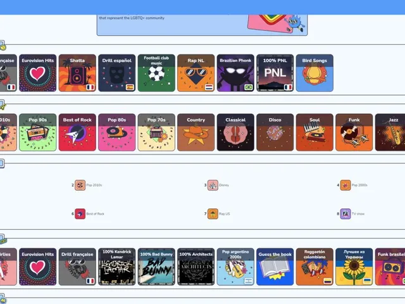This screenshot has width=405, height=304.
Task: Click the Disney rank label text
Action: tap(224, 185)
